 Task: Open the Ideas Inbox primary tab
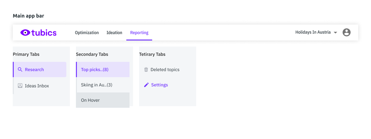tap(37, 86)
